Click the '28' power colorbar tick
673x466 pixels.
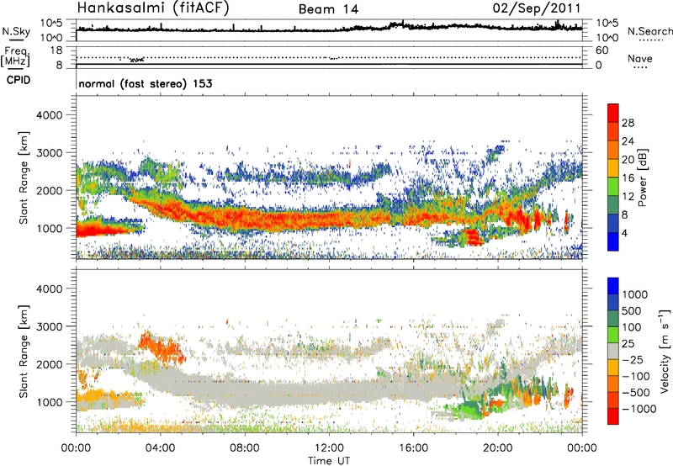628,123
